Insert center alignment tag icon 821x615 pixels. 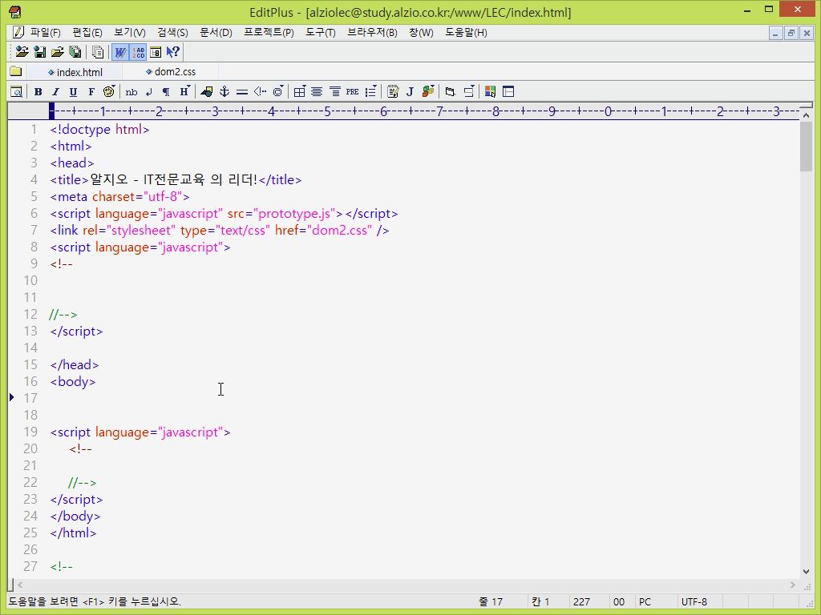point(317,92)
